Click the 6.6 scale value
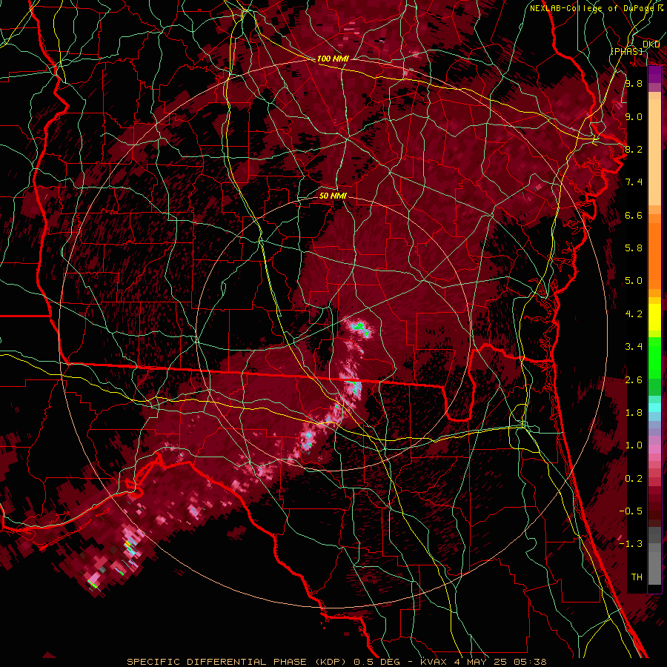Screen dimensions: 667x667 pyautogui.click(x=634, y=215)
